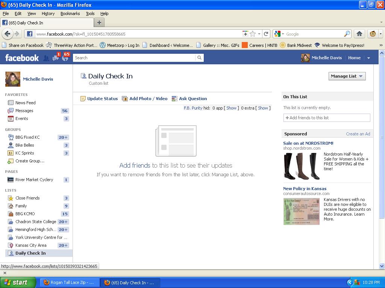Expand hidden system tray icons arrow
Image resolution: width=385 pixels, height=288 pixels.
click(350, 283)
